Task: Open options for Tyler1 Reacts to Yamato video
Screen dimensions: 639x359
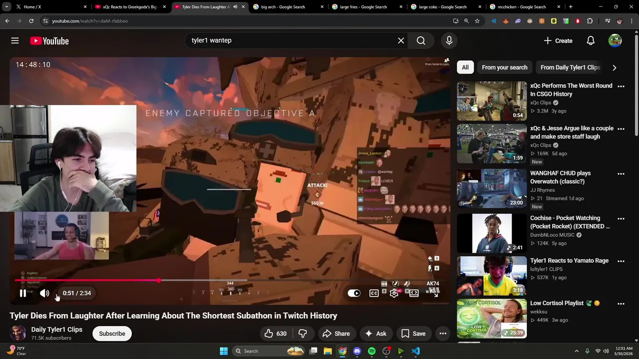Action: tap(621, 261)
